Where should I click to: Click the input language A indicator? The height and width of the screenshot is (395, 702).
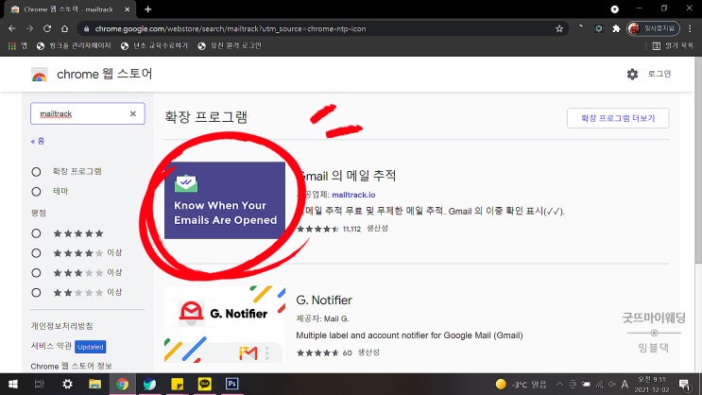625,385
